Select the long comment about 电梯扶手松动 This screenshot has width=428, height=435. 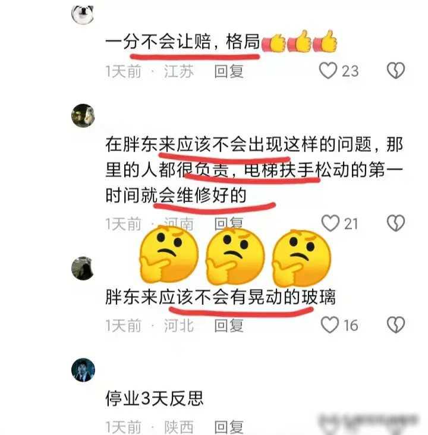tap(254, 170)
